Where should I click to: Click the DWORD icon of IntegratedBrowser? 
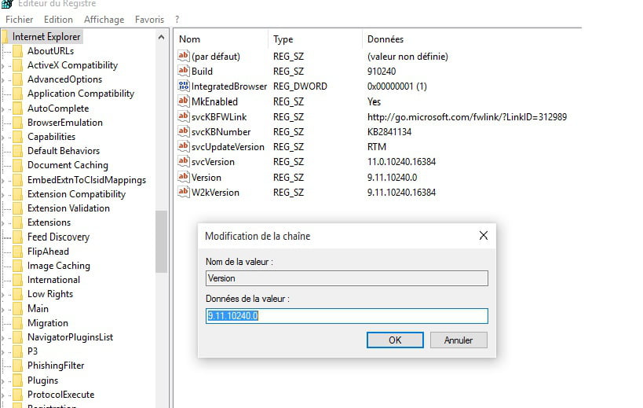tap(183, 86)
